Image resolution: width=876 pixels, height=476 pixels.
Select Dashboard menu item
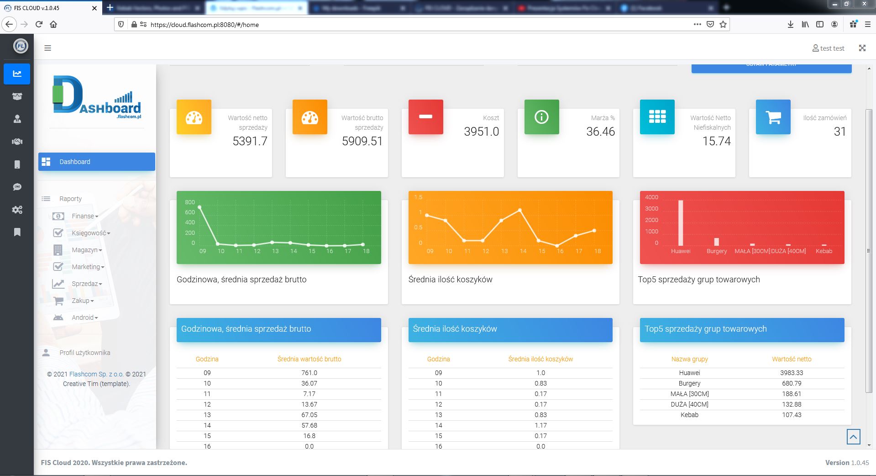coord(97,162)
